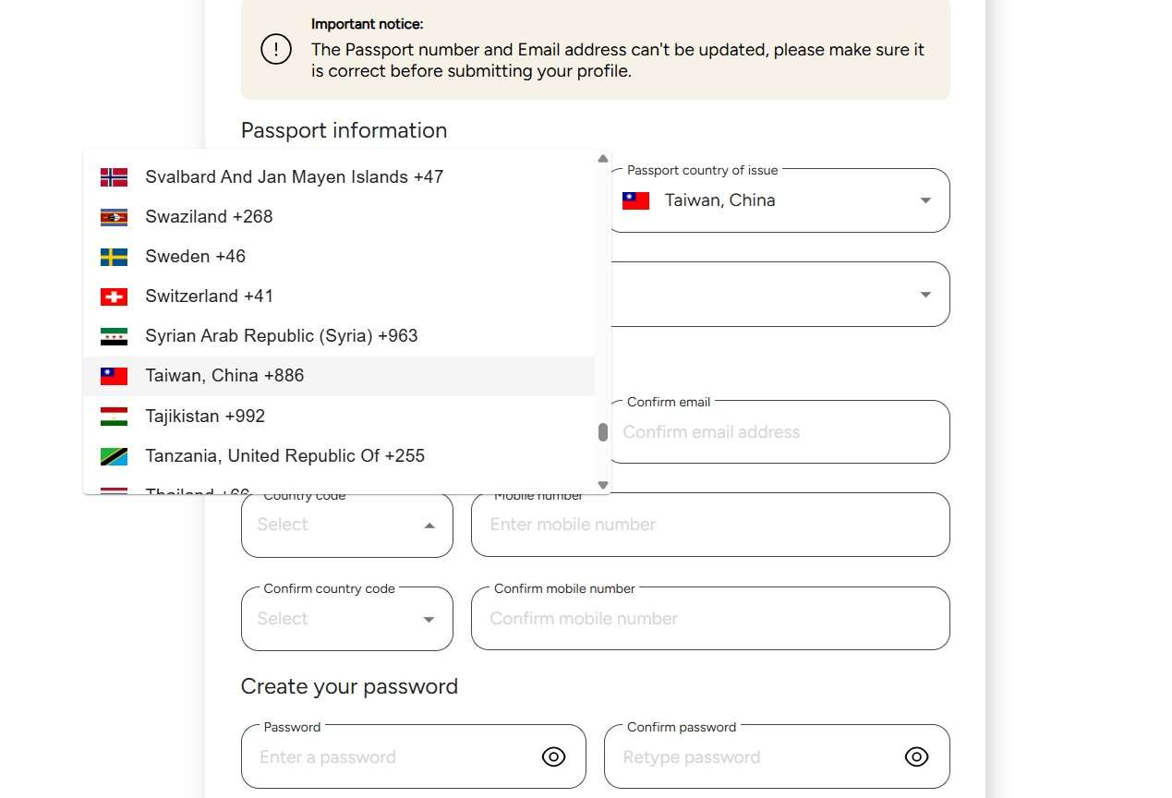Focus the Enter mobile number field
The width and height of the screenshot is (1172, 798).
tap(710, 525)
